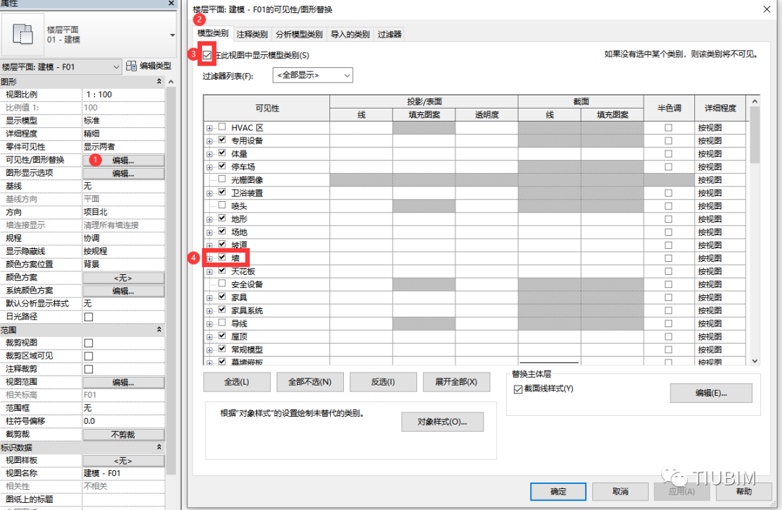Click the 视图样板 <无> button
782x510 pixels.
(x=123, y=461)
